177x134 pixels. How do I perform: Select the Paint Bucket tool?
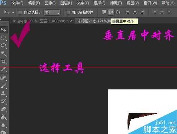point(3,117)
